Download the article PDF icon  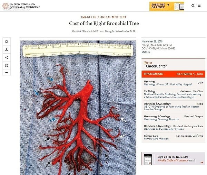click(x=7, y=50)
